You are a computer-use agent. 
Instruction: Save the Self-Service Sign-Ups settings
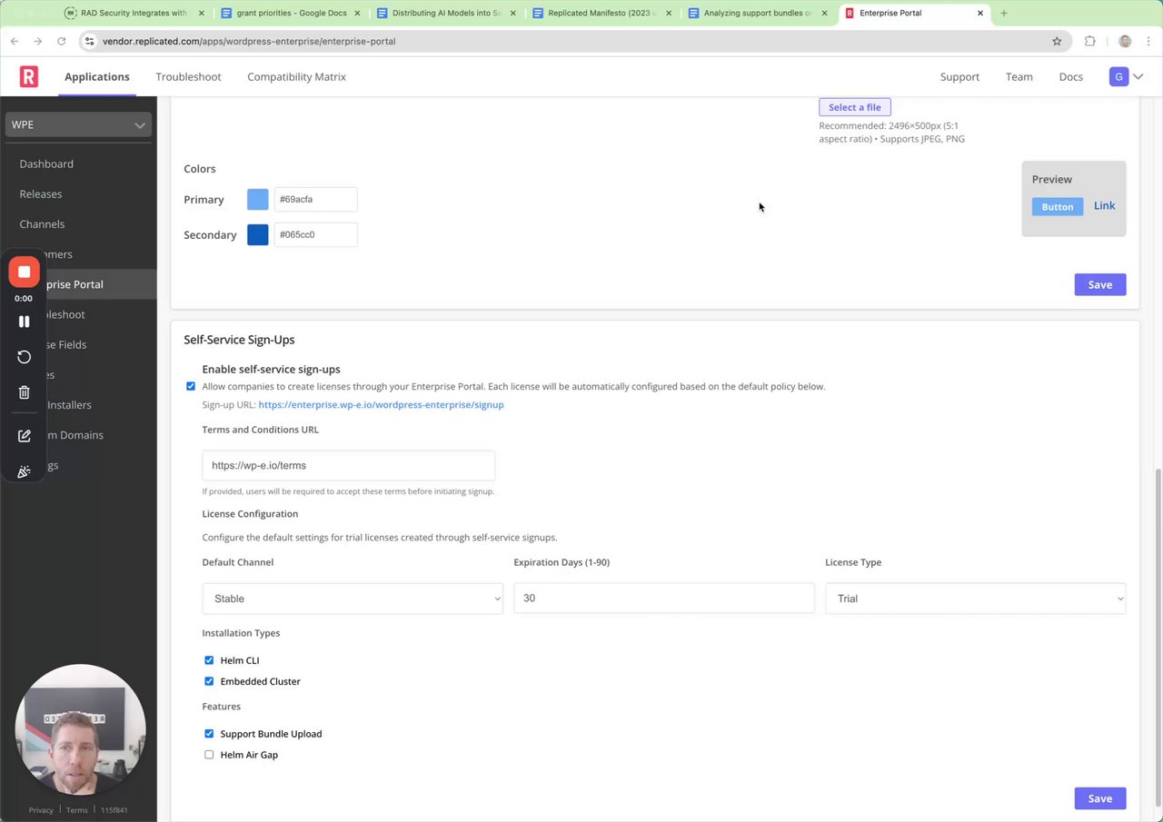click(1100, 798)
